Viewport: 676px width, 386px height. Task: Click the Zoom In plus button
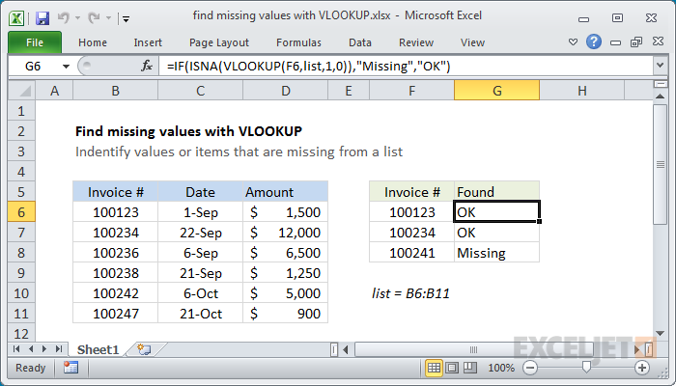pyautogui.click(x=641, y=368)
